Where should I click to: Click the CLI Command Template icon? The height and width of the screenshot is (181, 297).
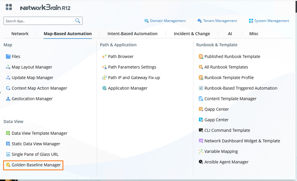(201, 130)
